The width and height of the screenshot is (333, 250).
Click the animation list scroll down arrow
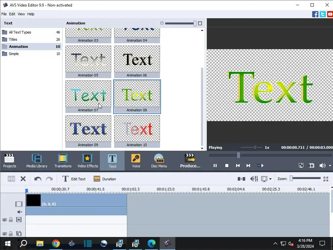pyautogui.click(x=202, y=148)
